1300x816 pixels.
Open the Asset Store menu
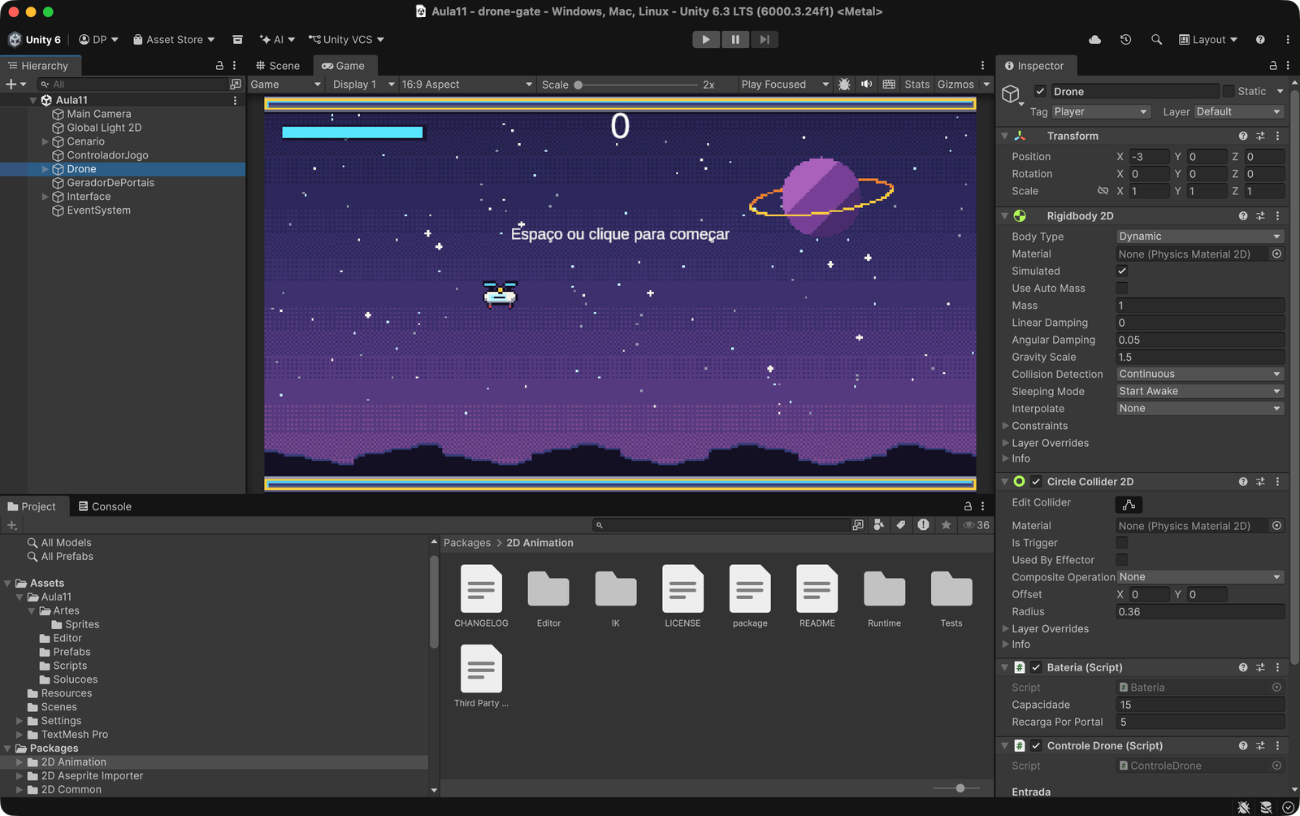click(174, 39)
